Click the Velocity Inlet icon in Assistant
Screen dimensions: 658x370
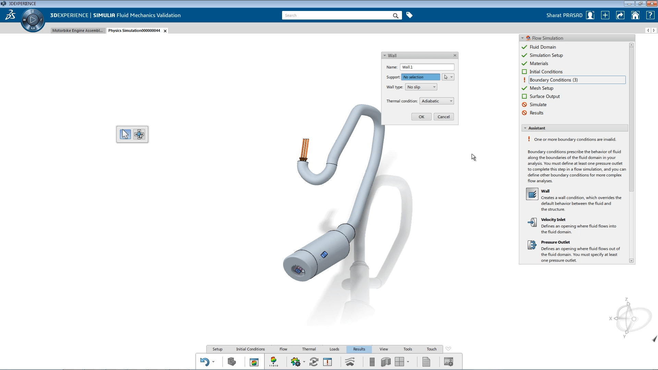[532, 222]
